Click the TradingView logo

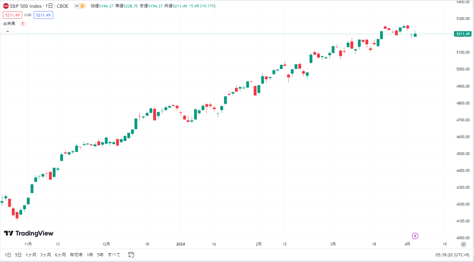click(28, 233)
